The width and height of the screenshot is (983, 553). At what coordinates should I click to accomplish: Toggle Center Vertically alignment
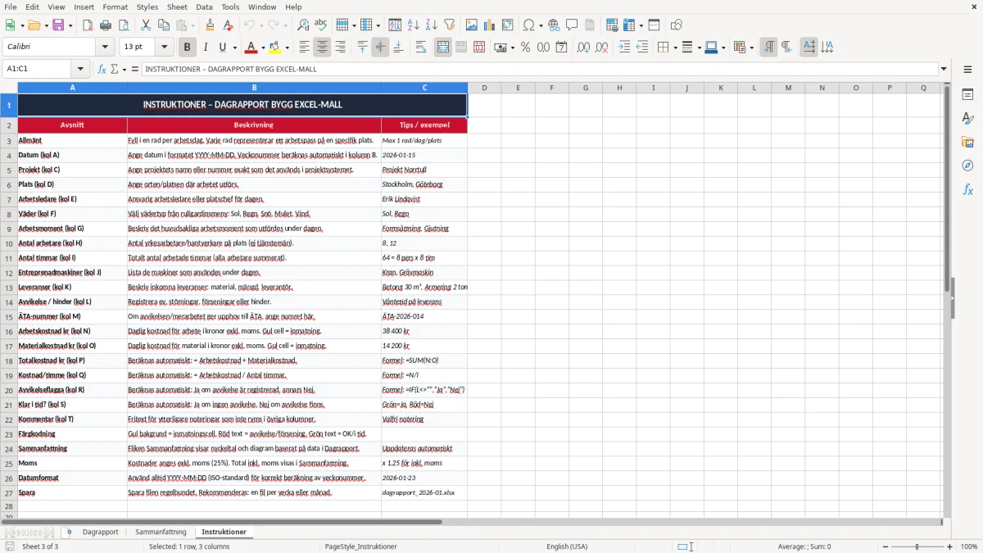380,48
